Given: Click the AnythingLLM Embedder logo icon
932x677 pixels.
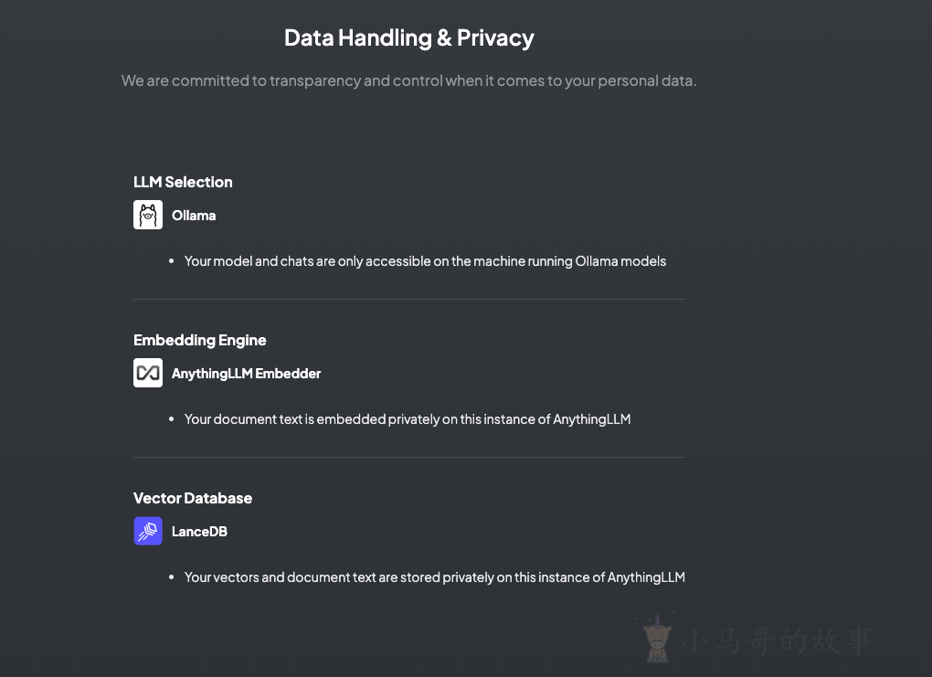Looking at the screenshot, I should [148, 373].
